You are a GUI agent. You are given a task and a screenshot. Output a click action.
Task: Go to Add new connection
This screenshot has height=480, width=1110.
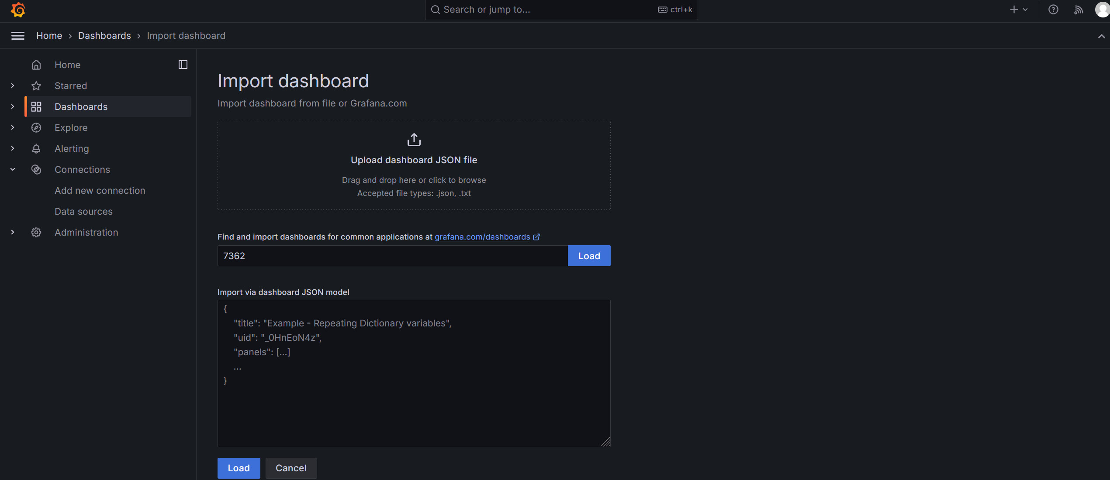pos(100,190)
